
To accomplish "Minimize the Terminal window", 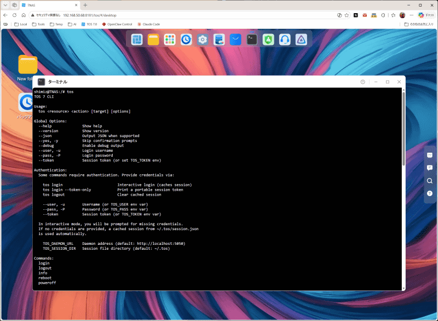I will click(376, 82).
